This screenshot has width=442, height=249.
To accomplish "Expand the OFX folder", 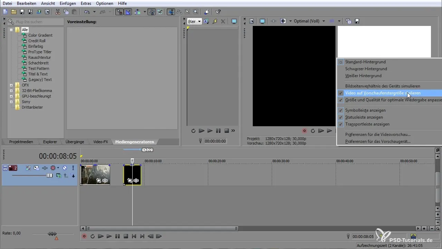I will pyautogui.click(x=11, y=85).
